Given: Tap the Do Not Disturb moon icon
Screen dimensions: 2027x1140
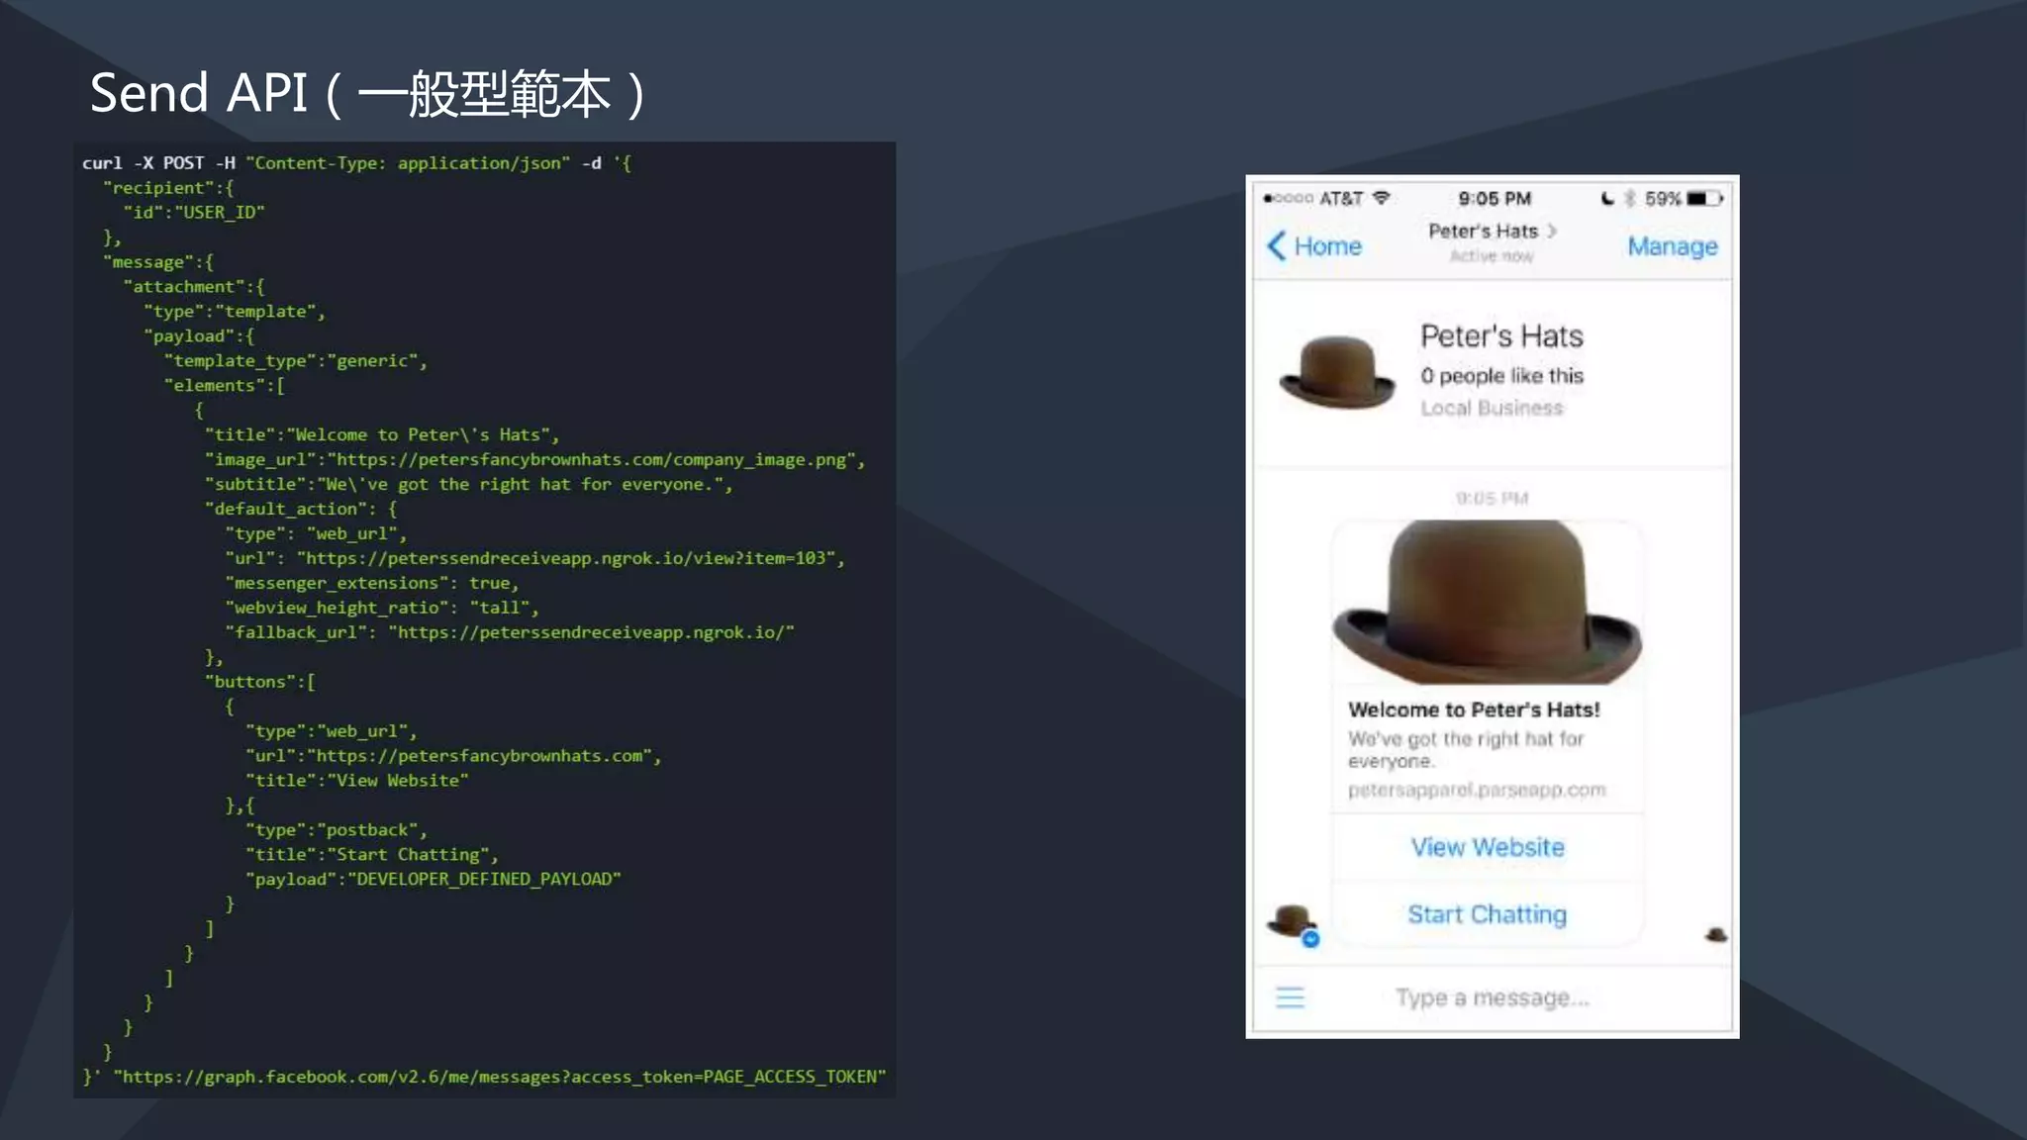Looking at the screenshot, I should [x=1608, y=198].
